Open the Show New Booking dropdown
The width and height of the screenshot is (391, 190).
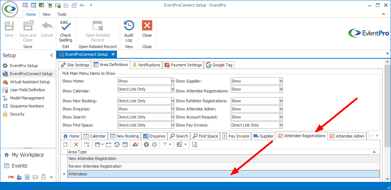click(173, 101)
